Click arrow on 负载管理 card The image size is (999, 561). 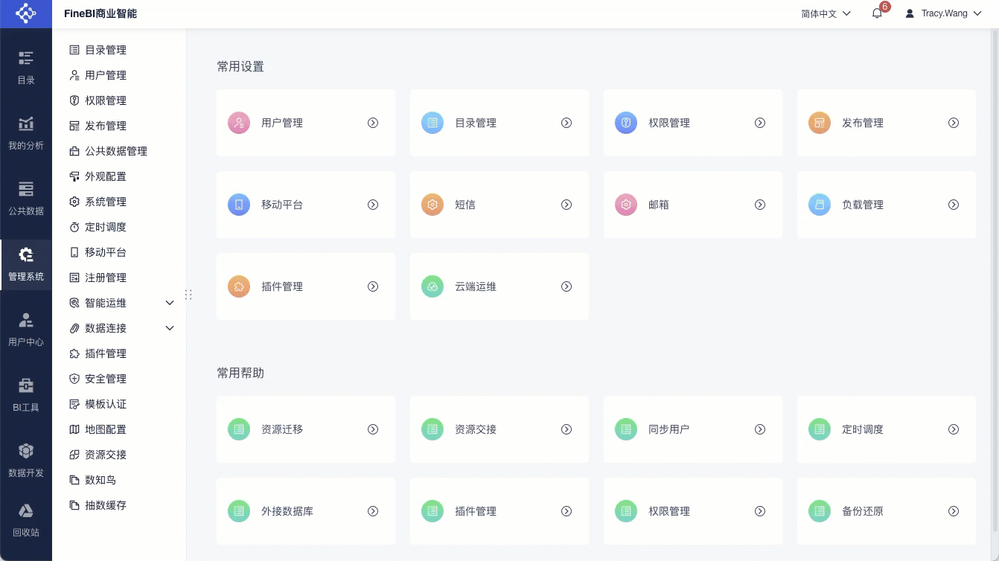pyautogui.click(x=953, y=205)
